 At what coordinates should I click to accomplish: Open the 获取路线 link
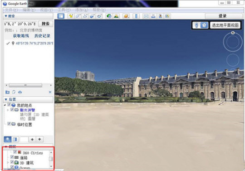[21, 36]
